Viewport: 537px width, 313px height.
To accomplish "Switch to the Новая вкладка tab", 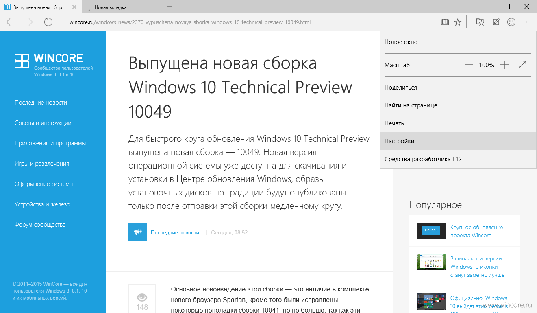I will 122,7.
